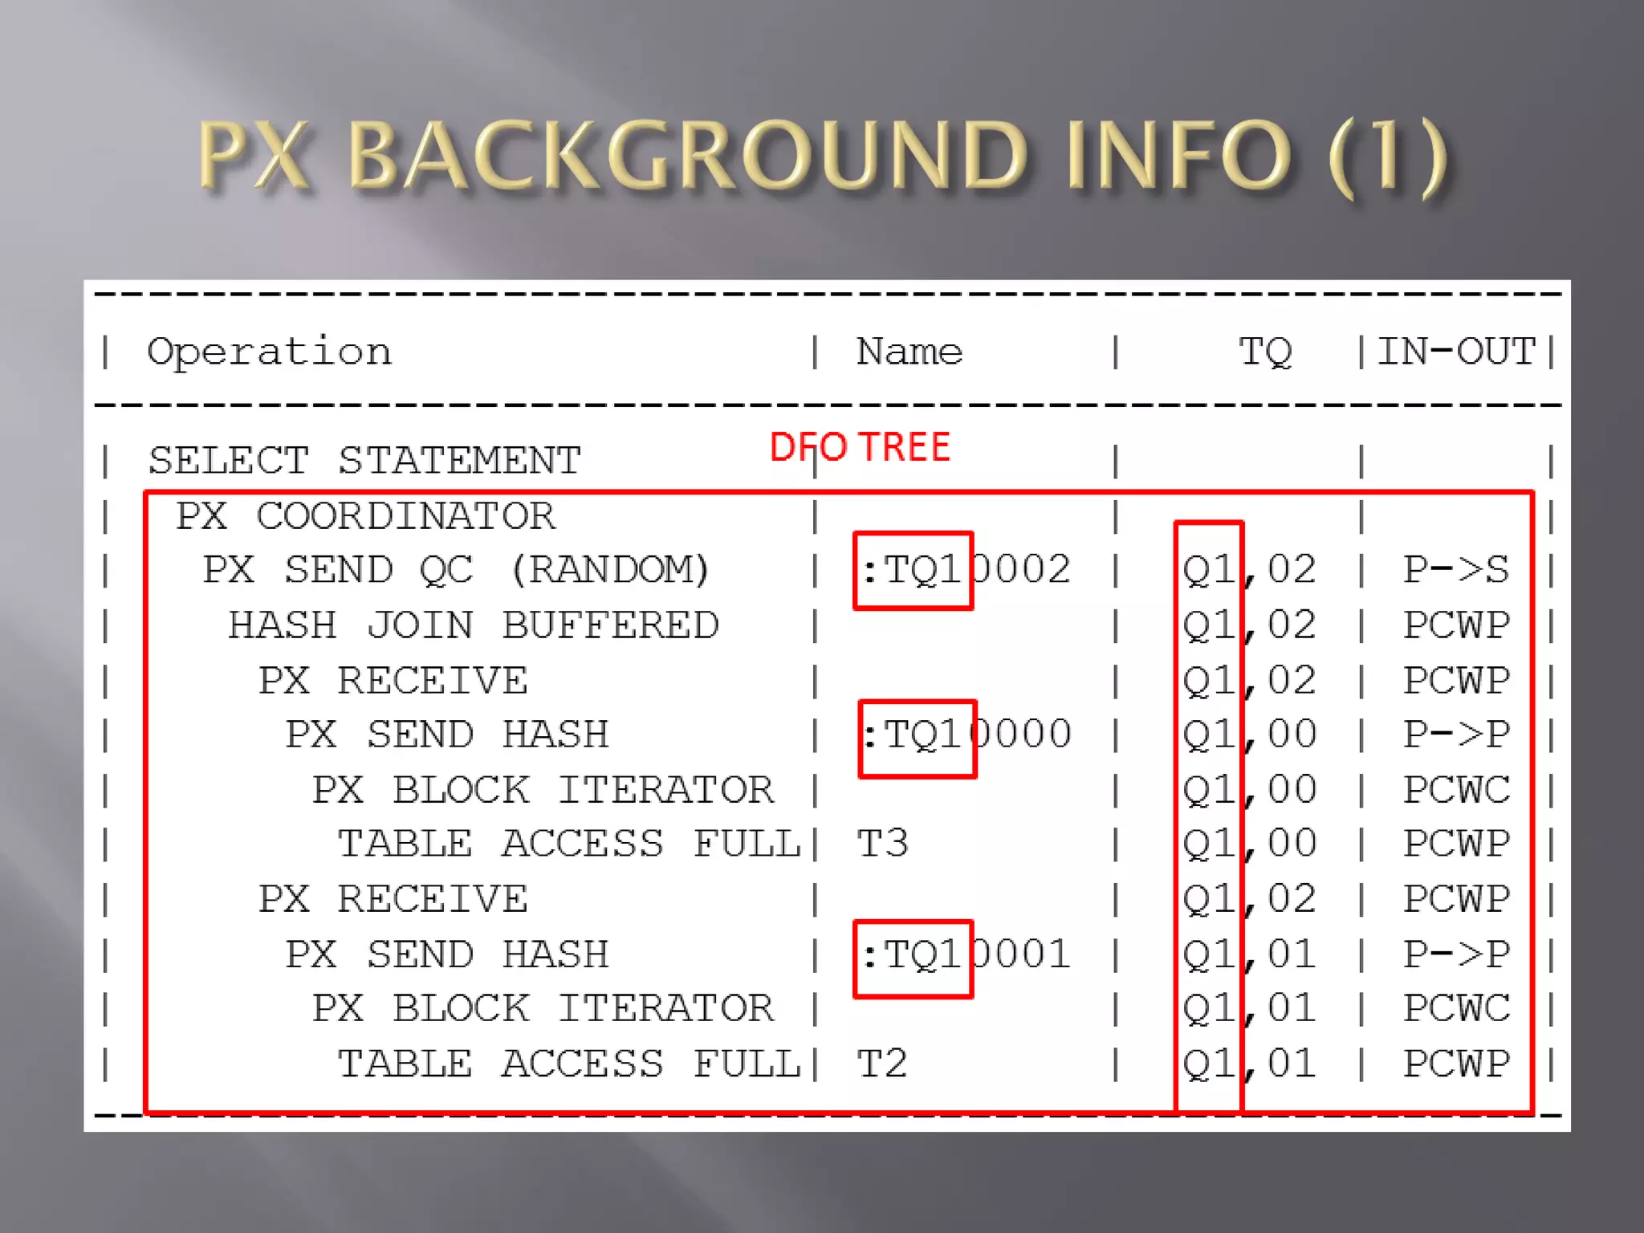Select PCWP in the T2 row

1456,1064
